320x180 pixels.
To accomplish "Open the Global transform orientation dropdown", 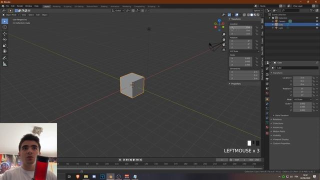I will tap(118, 10).
